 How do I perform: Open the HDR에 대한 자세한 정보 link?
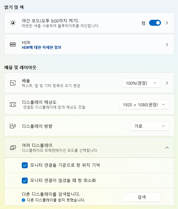point(41,47)
